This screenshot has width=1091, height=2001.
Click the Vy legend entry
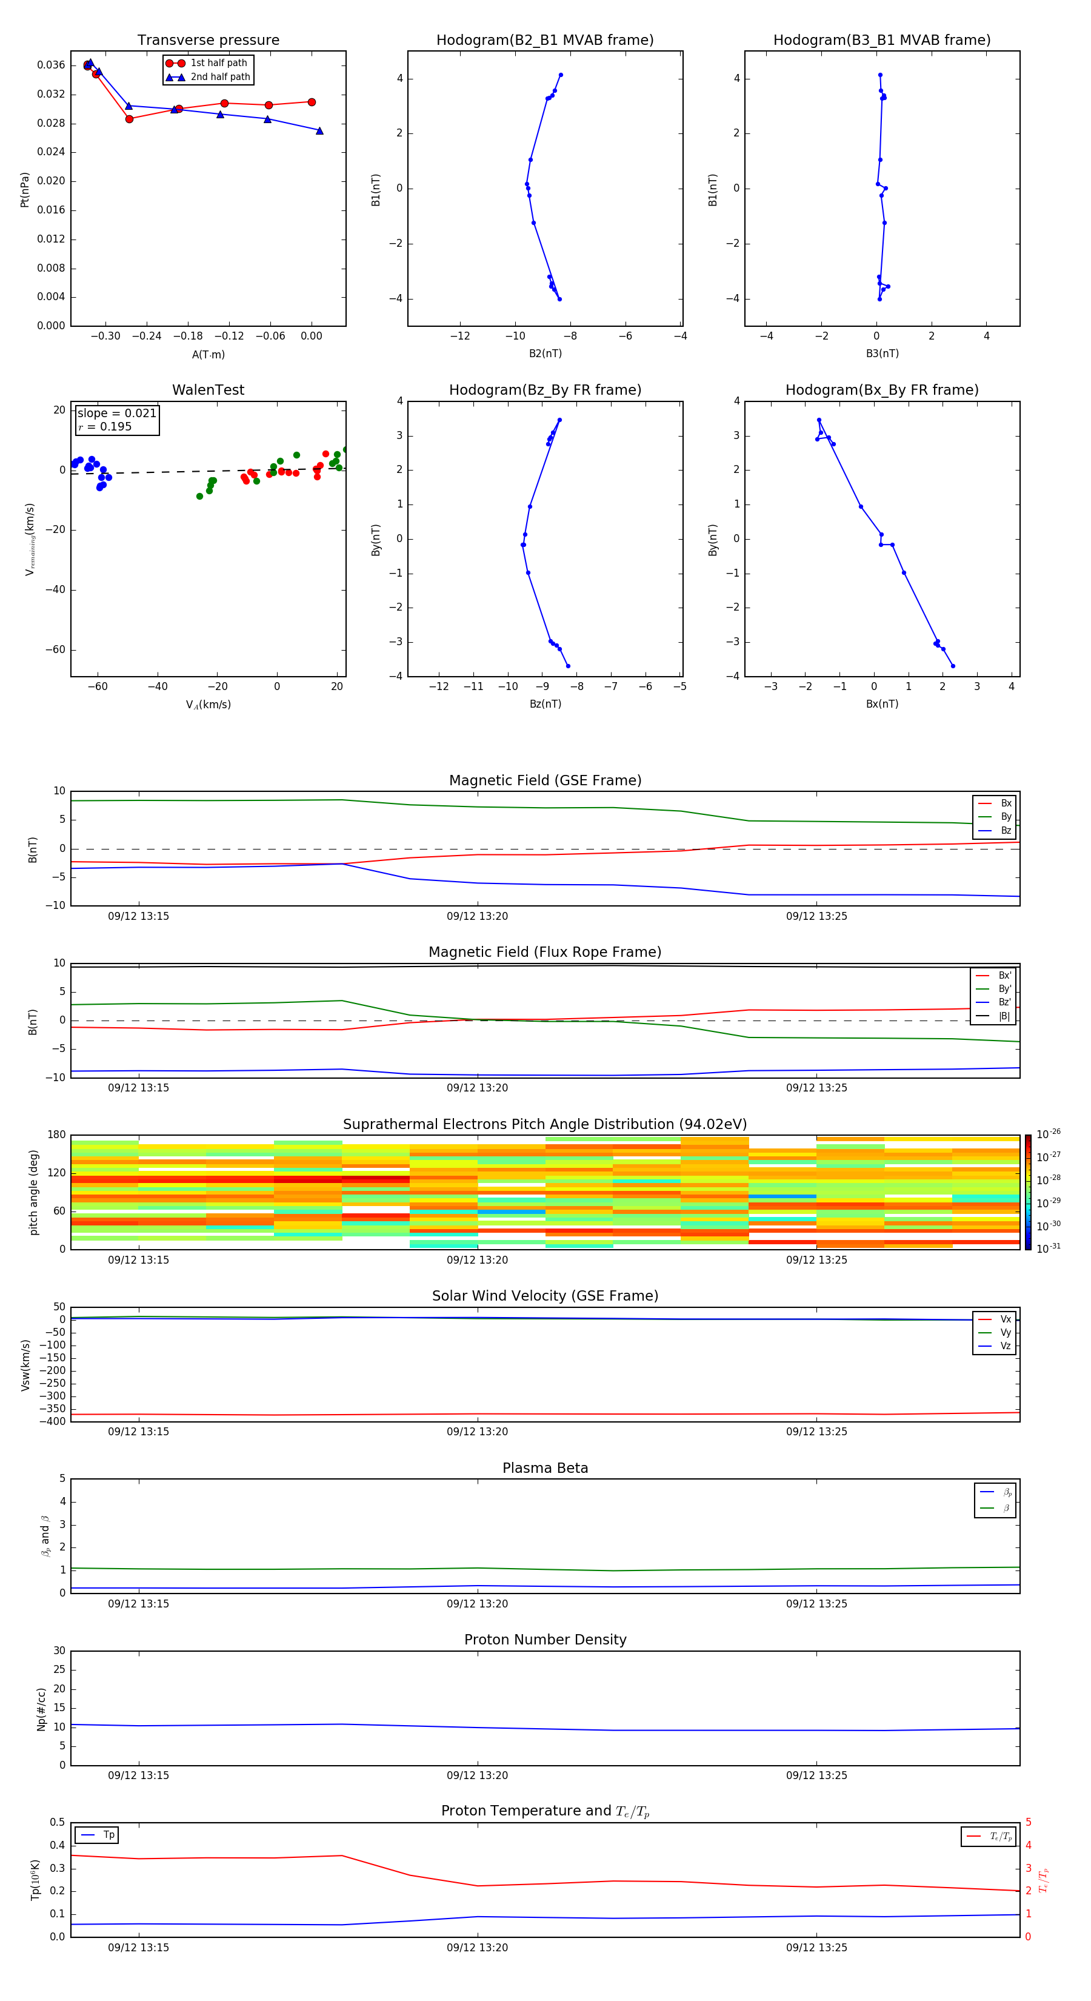tap(995, 1332)
